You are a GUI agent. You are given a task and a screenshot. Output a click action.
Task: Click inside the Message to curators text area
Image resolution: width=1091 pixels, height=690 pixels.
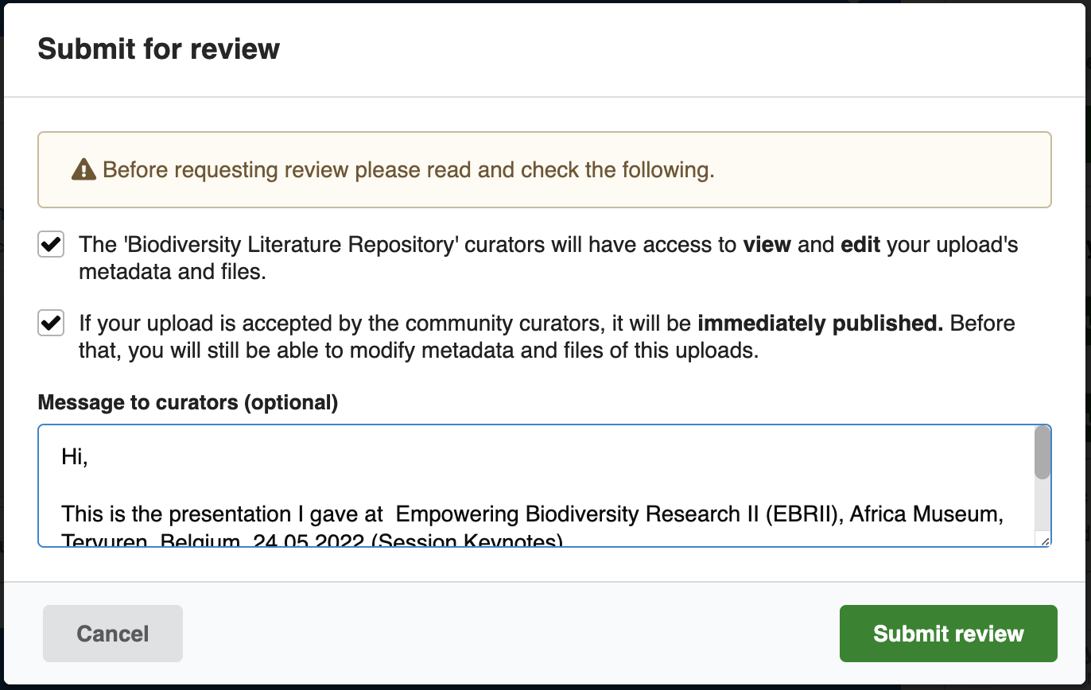(545, 486)
